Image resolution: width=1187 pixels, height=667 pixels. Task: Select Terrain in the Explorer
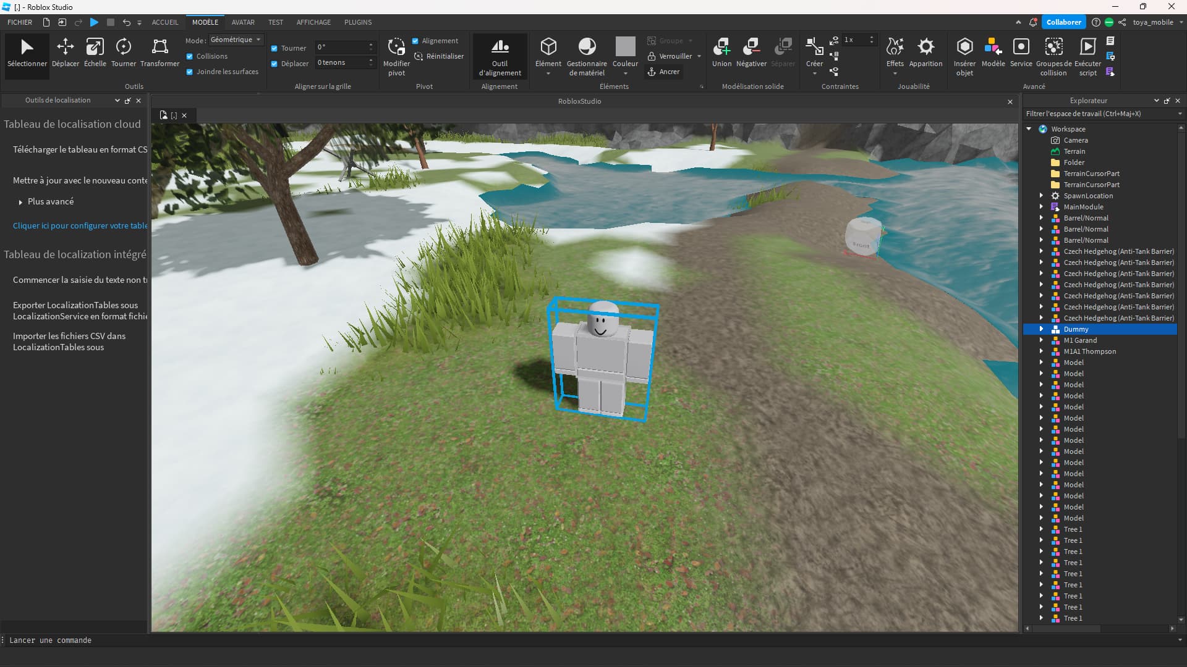point(1074,151)
